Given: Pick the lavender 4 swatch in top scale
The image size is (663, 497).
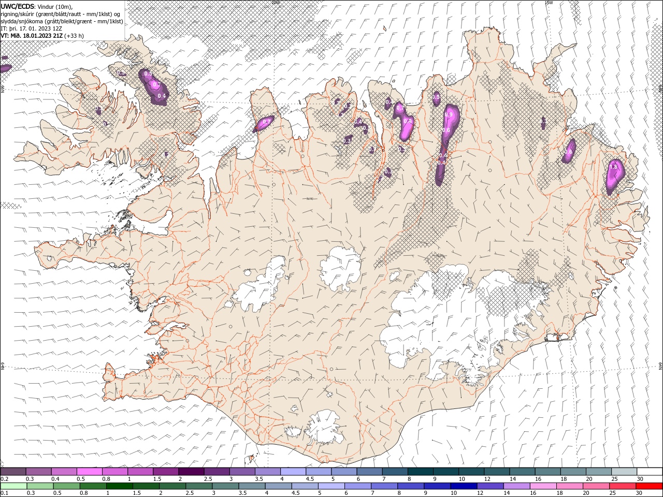Looking at the screenshot, I should 293,472.
